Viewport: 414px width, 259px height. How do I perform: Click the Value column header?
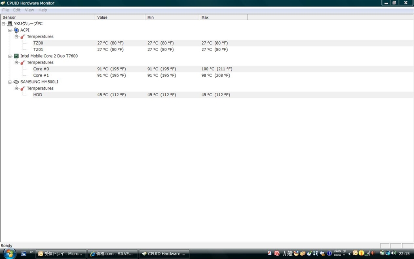click(x=120, y=17)
